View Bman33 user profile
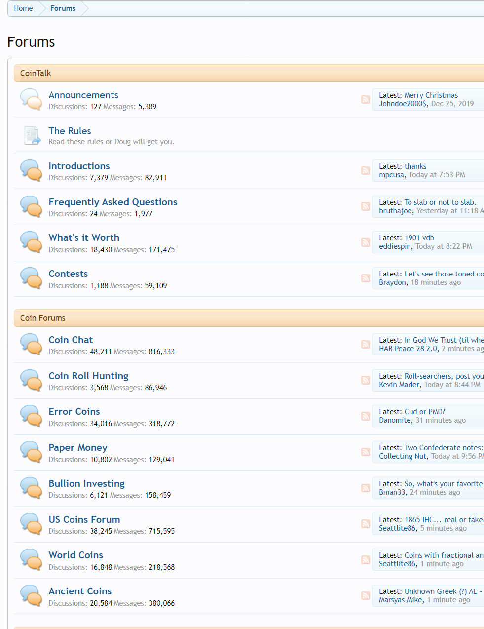 (x=392, y=492)
